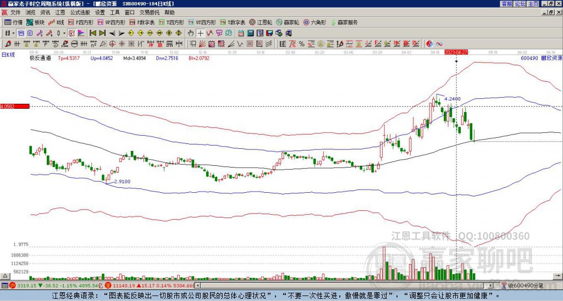The image size is (563, 301).
Task: Open the T四方形 time square
Action: (172, 22)
